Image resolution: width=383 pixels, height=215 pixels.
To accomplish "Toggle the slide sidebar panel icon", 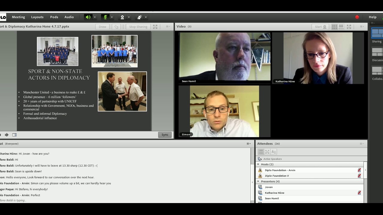I will [x=14, y=135].
